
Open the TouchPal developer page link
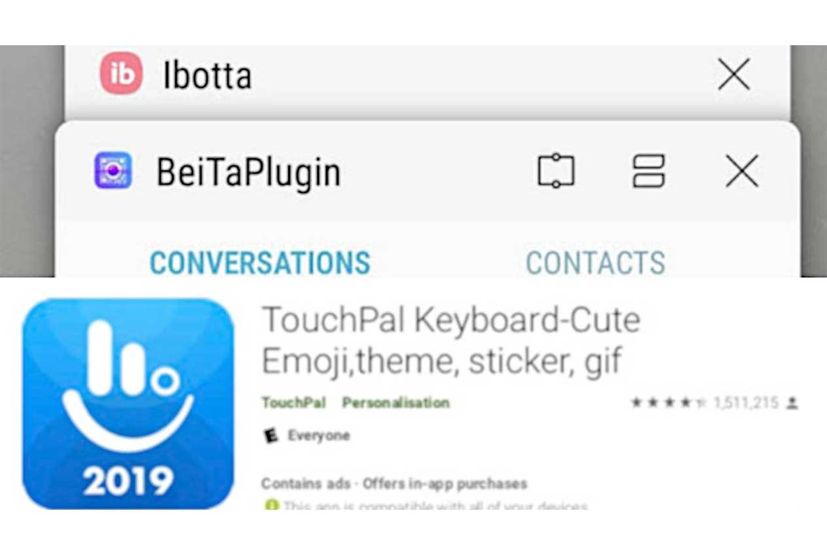pos(293,403)
